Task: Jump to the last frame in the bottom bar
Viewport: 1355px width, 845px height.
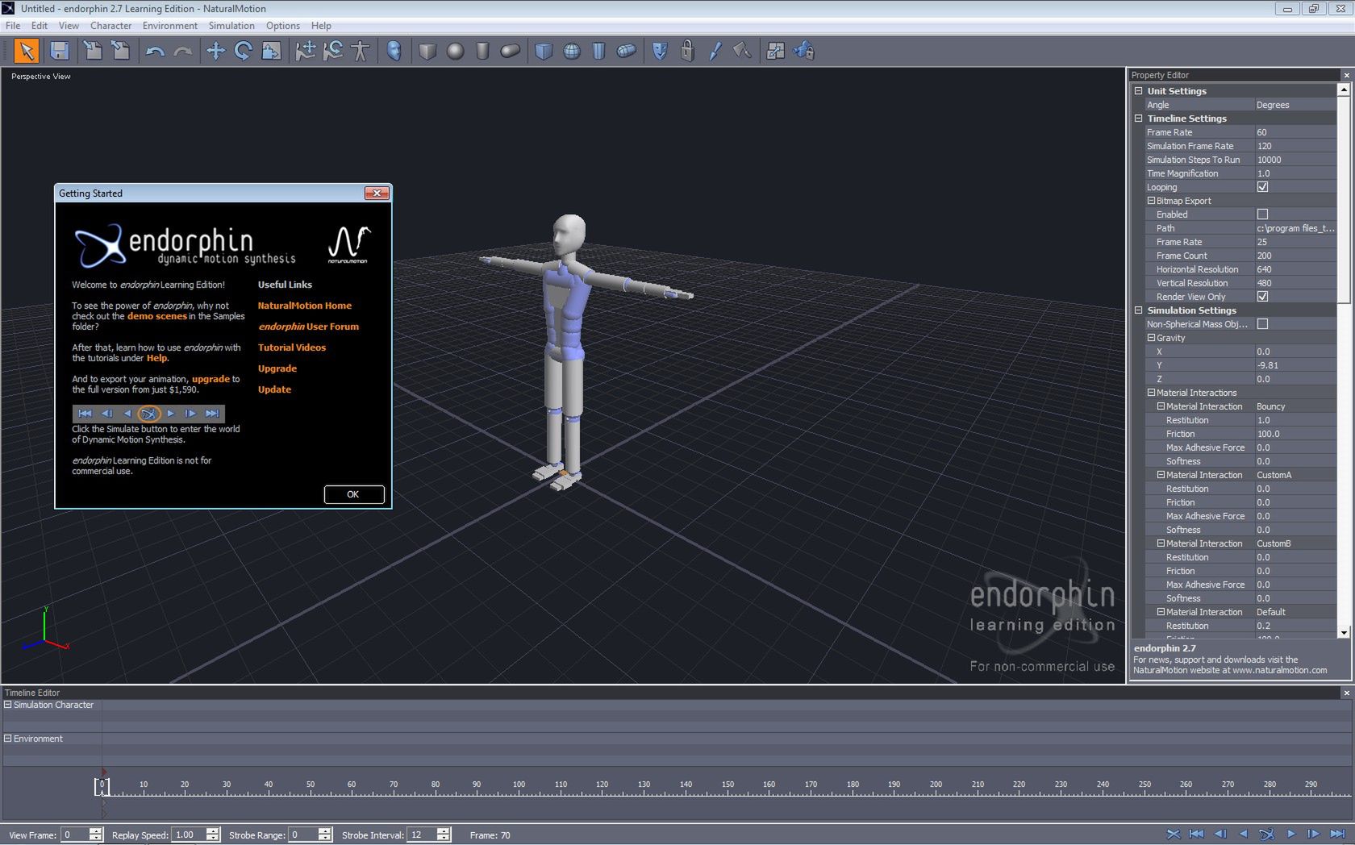Action: point(1337,835)
